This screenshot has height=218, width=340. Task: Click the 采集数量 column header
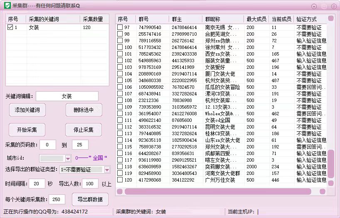[x=94, y=19]
